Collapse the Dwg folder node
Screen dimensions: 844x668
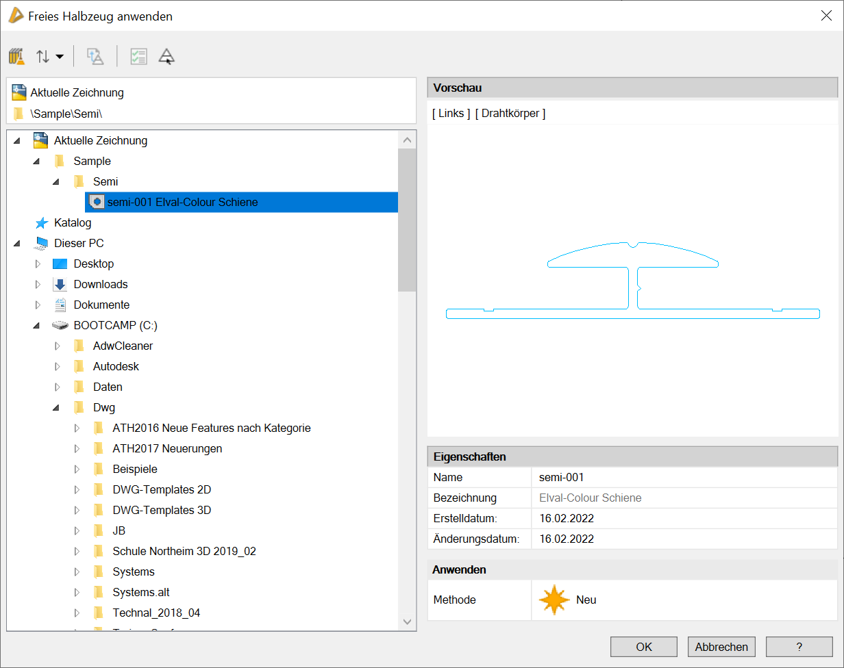pos(57,408)
